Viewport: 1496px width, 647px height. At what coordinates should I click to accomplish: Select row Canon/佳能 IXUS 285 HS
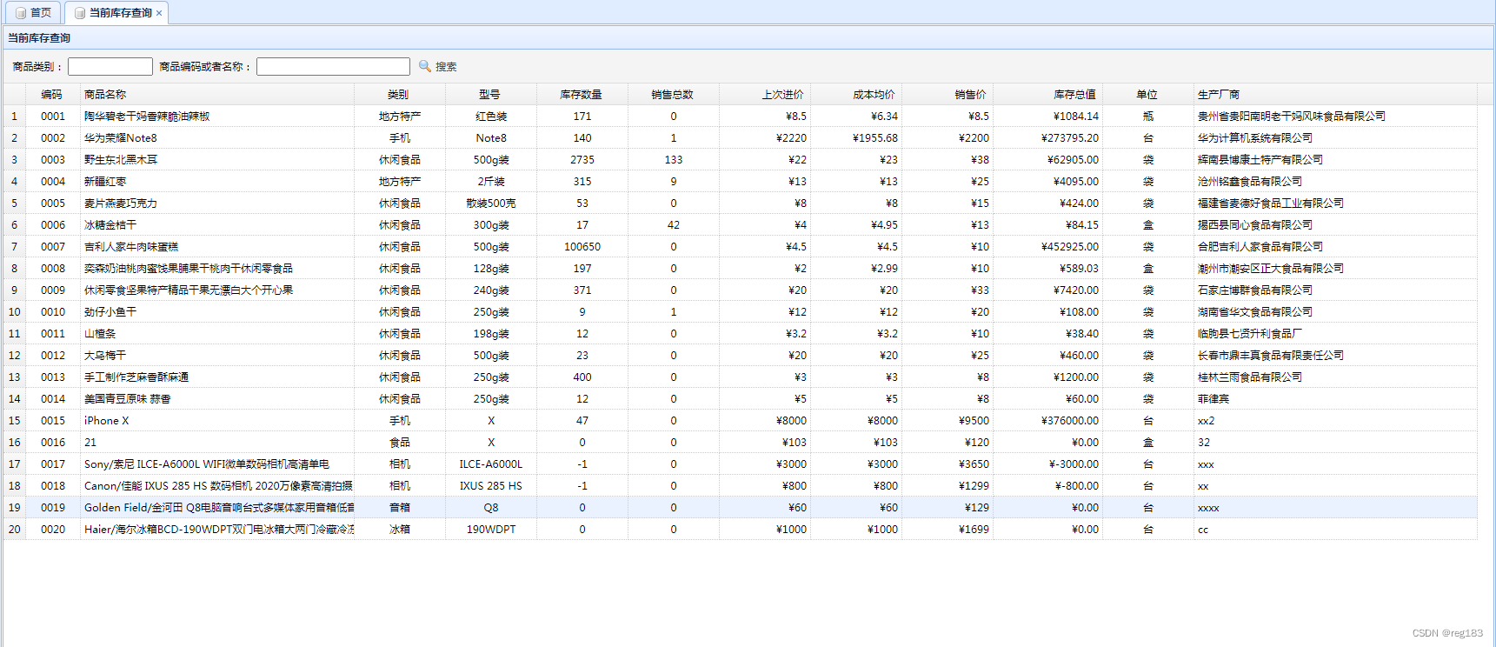click(740, 485)
